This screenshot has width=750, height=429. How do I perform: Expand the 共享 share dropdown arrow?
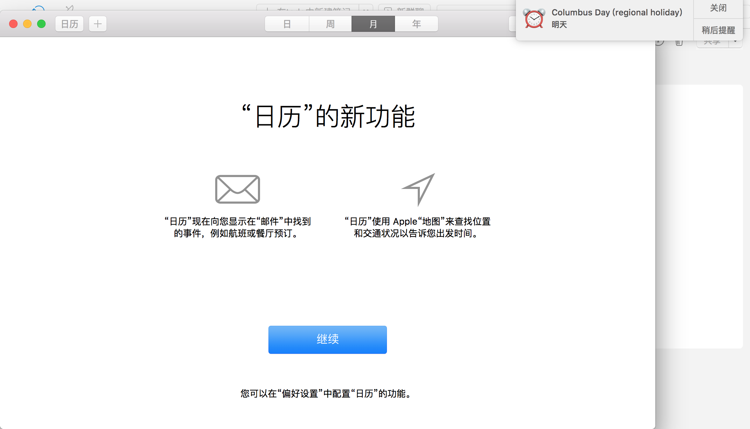[x=735, y=43]
